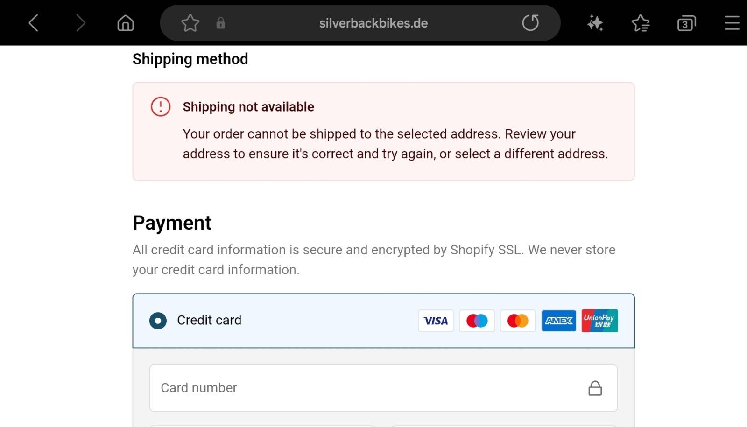Open the bookmarks list

641,23
